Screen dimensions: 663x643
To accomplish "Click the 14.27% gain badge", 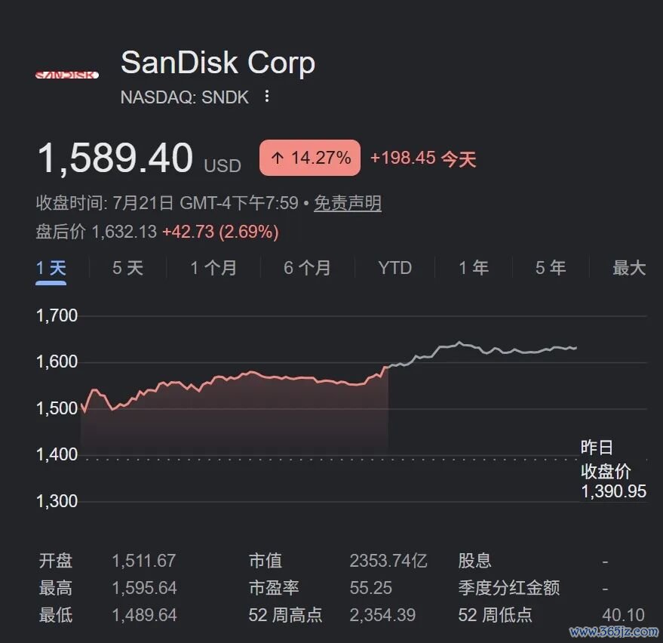I will coord(310,158).
